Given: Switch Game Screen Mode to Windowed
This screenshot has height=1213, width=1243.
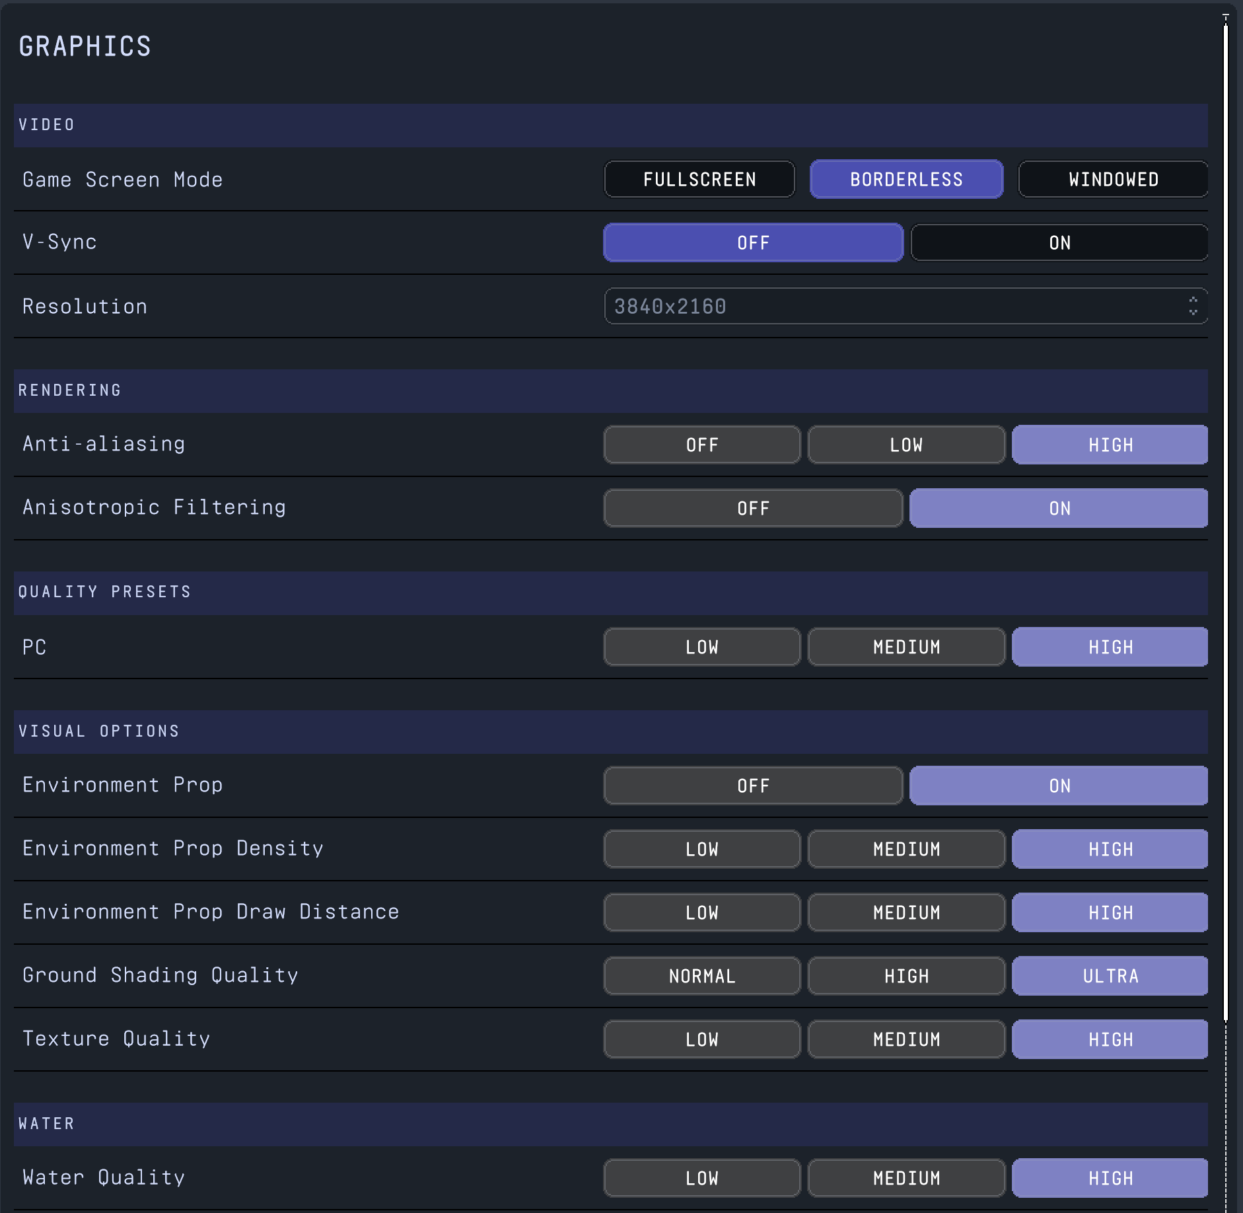Looking at the screenshot, I should pyautogui.click(x=1114, y=179).
